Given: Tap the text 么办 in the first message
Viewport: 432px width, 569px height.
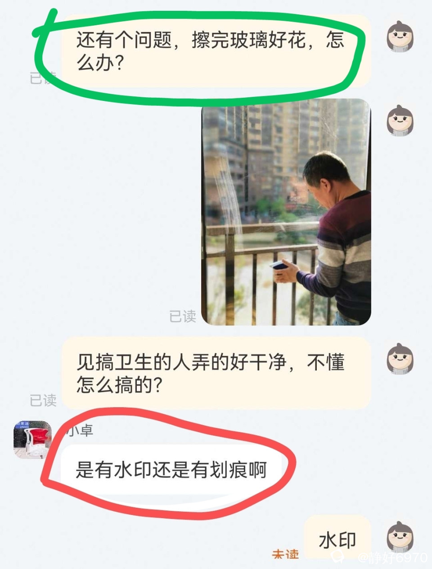Looking at the screenshot, I should pyautogui.click(x=95, y=63).
